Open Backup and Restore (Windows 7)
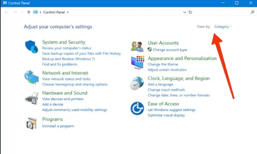The height and width of the screenshot is (154, 257). pyautogui.click(x=68, y=59)
